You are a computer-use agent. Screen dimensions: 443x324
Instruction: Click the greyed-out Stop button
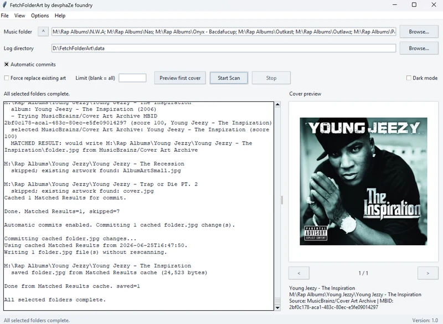point(271,78)
